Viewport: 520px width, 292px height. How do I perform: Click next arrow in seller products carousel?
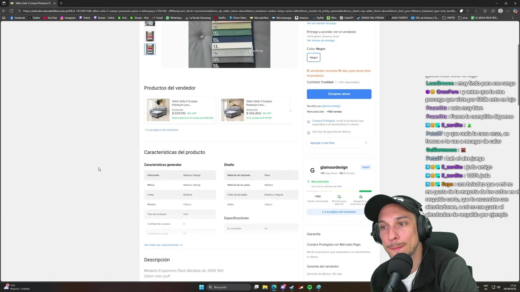pyautogui.click(x=290, y=110)
